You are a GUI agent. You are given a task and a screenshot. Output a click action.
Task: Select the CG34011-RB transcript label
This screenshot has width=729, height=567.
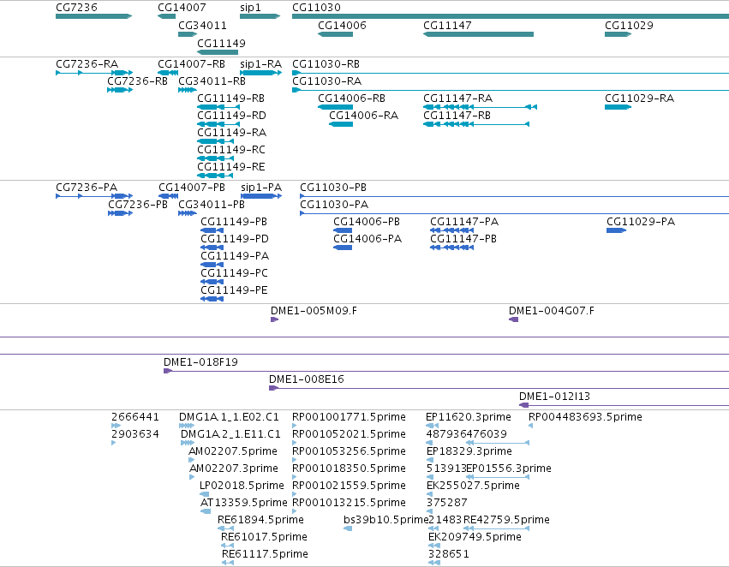point(212,81)
